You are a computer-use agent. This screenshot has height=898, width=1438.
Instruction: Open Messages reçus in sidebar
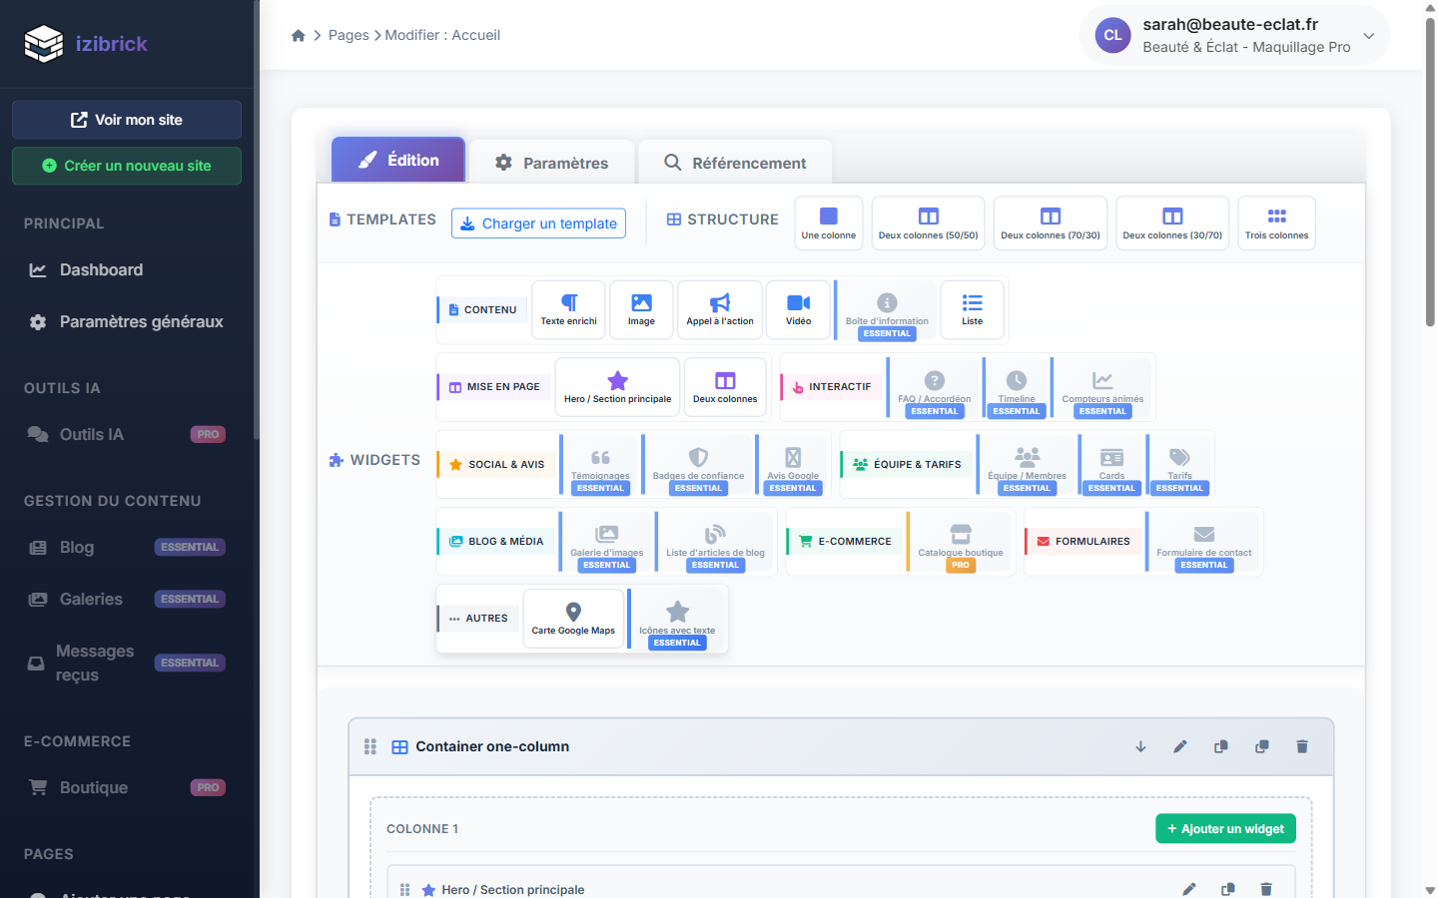[127, 663]
